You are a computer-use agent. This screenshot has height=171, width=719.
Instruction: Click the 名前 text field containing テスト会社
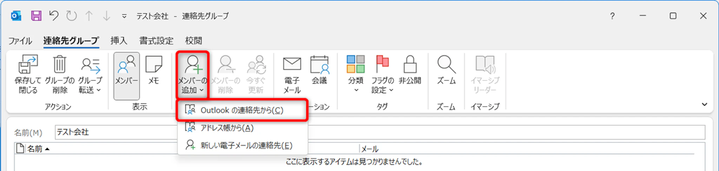(116, 132)
